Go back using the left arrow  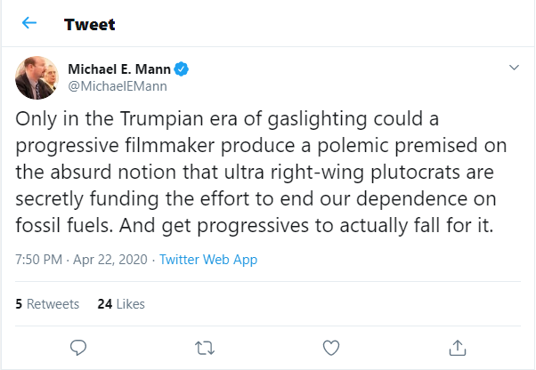29,24
